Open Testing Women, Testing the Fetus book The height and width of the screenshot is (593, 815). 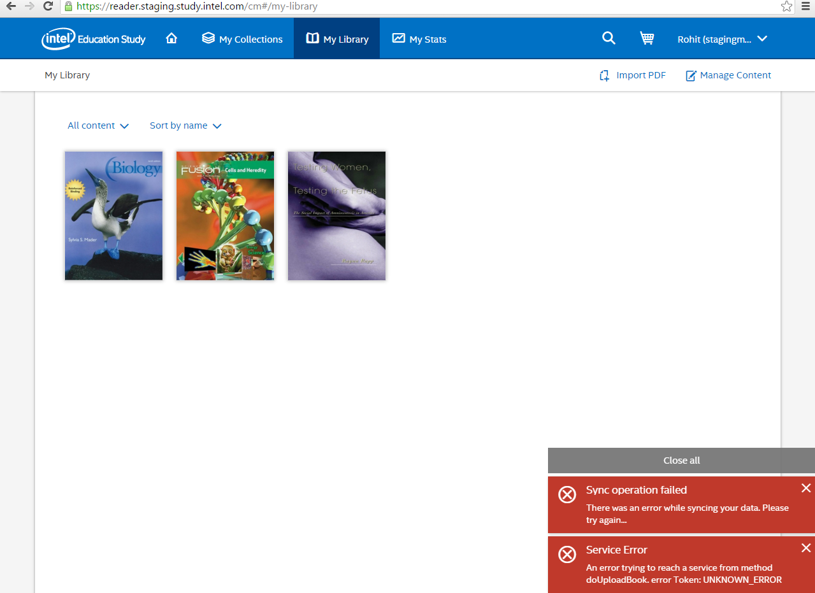click(336, 215)
